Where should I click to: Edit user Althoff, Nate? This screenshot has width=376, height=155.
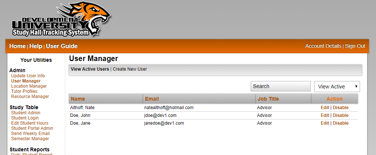tap(325, 108)
